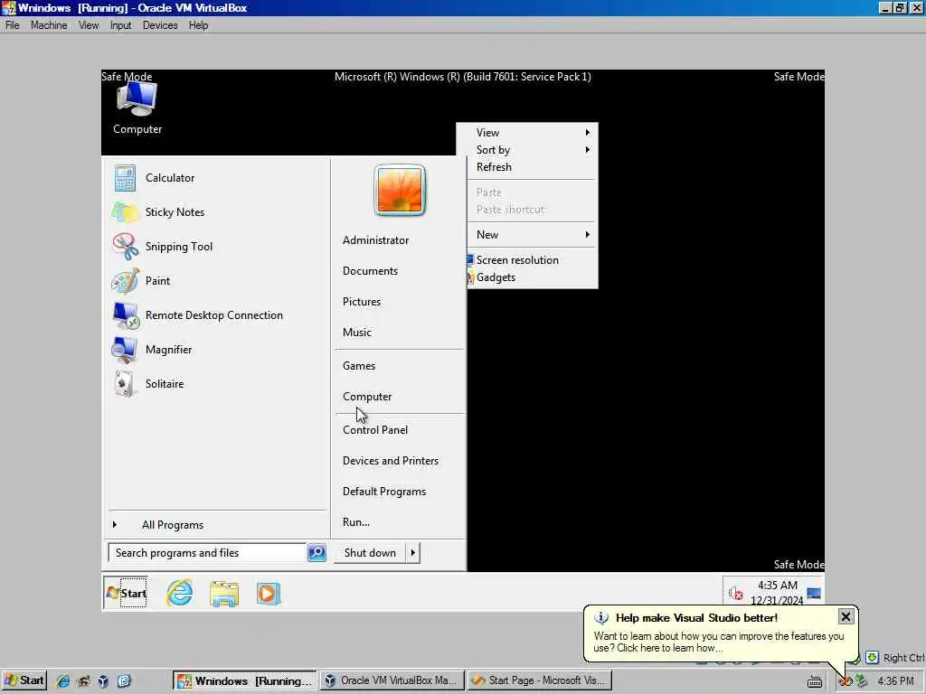Open the Computer desktop icon in the guest
Image resolution: width=926 pixels, height=694 pixels.
point(137,108)
